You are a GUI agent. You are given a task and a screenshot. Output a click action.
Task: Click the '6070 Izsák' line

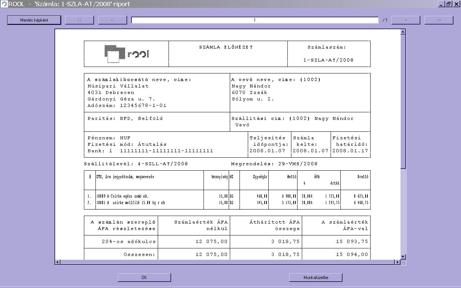(x=249, y=93)
